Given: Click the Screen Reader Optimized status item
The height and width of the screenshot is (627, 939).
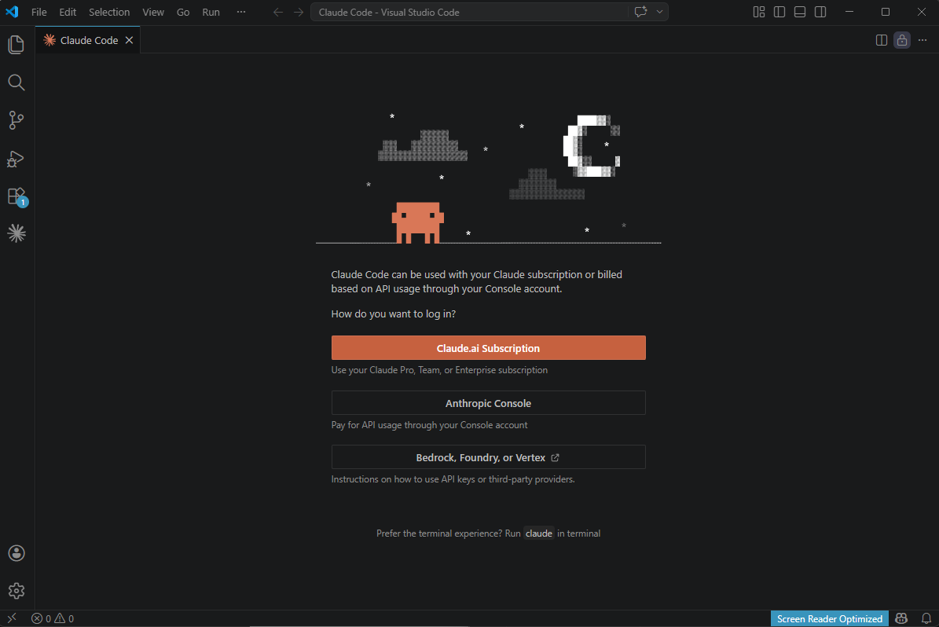Looking at the screenshot, I should coord(830,618).
